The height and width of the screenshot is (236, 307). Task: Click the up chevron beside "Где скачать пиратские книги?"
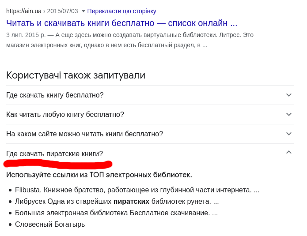click(x=289, y=152)
